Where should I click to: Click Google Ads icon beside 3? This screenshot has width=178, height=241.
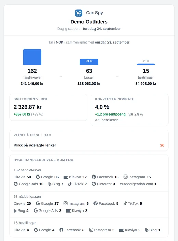(x=36, y=210)
